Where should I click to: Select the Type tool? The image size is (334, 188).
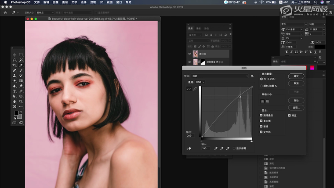[x=15, y=91]
